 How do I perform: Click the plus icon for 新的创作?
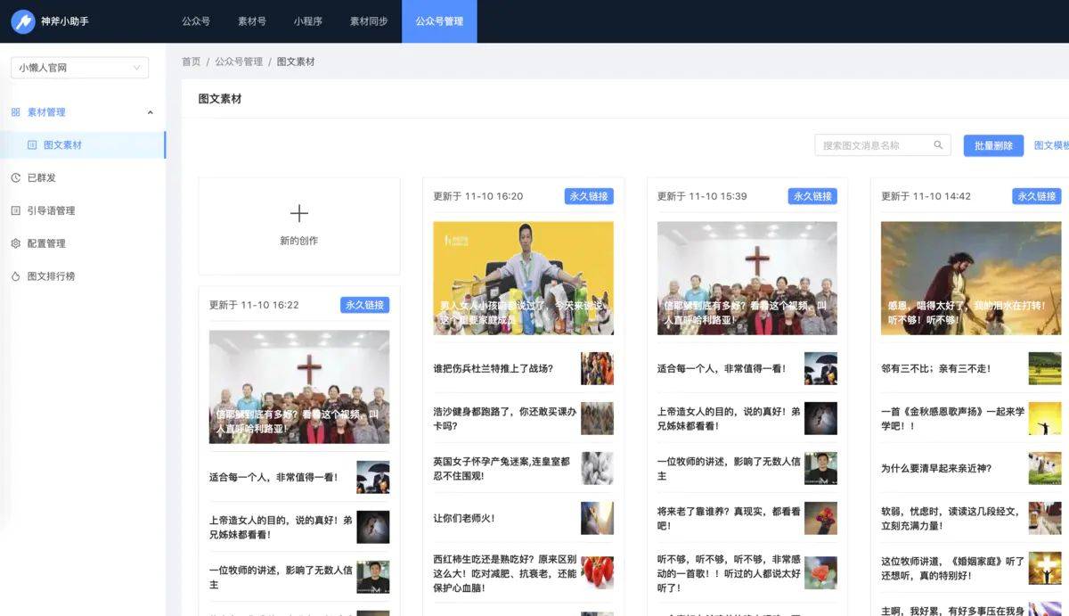(299, 213)
